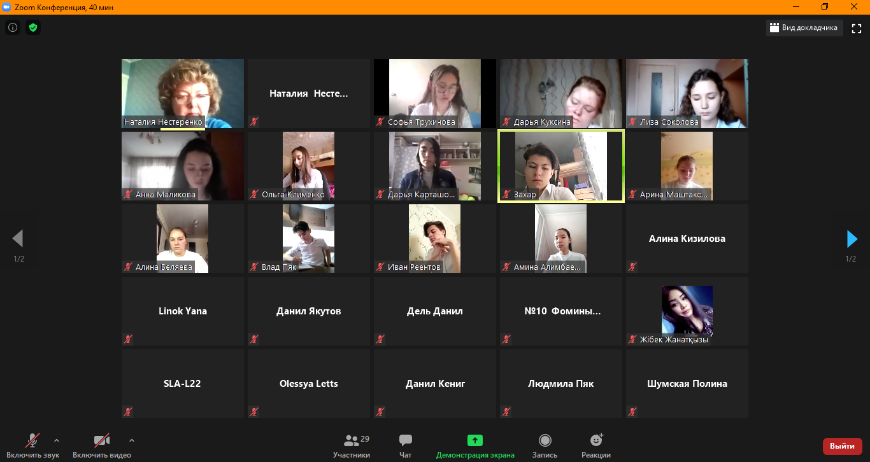Screen dimensions: 870x462
Task: Click muted mic icon on Амина Алимбае… tile
Action: pyautogui.click(x=507, y=267)
